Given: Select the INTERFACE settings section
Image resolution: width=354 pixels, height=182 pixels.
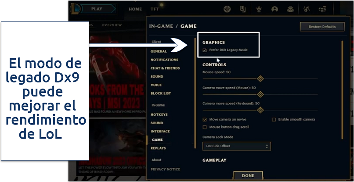Looking at the screenshot, I should tap(160, 131).
